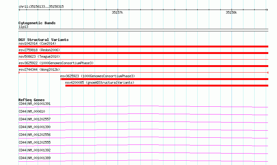This screenshot has height=165, width=277.
Task: Open transcript label CD44|NM_001202555
Action: [x=35, y=142]
